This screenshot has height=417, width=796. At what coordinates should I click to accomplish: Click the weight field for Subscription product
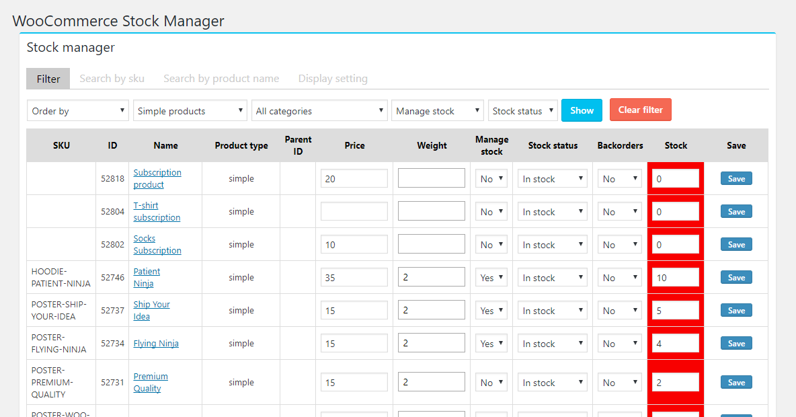(432, 178)
